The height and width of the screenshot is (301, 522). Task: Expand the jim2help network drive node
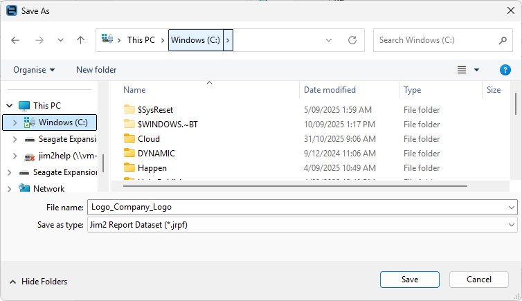(15, 156)
